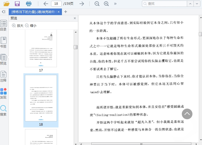Select the page 17 thumbnail
The width and height of the screenshot is (202, 145).
[x=41, y=48]
